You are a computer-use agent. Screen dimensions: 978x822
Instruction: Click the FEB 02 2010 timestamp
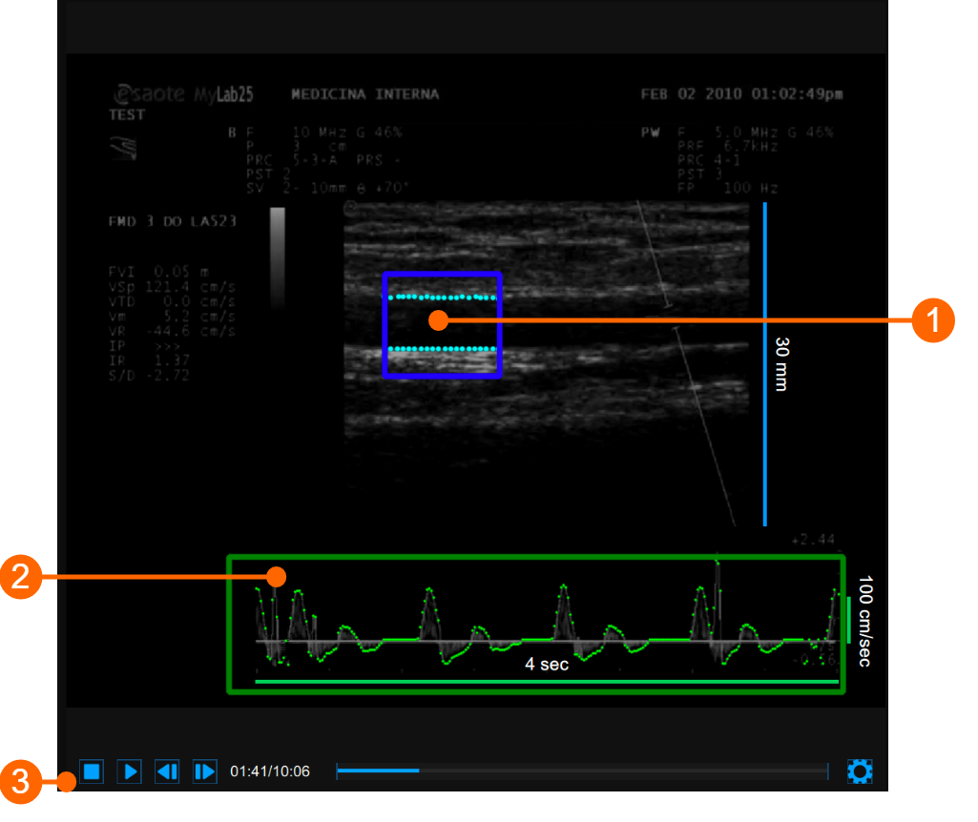pyautogui.click(x=741, y=93)
